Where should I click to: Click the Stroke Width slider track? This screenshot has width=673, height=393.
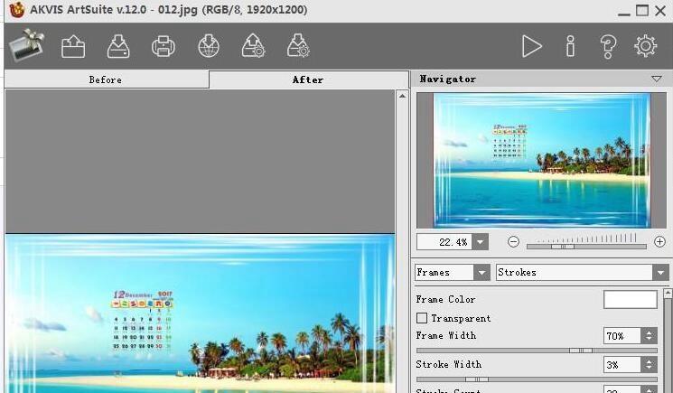click(537, 379)
